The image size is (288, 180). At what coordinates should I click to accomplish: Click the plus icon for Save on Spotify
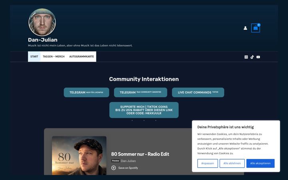click(114, 168)
